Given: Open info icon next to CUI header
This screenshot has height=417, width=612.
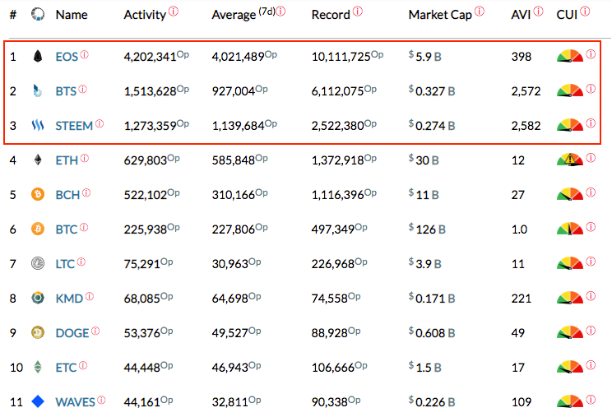Looking at the screenshot, I should [x=585, y=12].
